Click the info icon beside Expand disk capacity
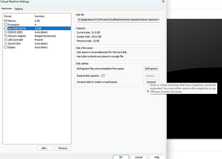Screen dimensions: 222x159 [x=103, y=75]
